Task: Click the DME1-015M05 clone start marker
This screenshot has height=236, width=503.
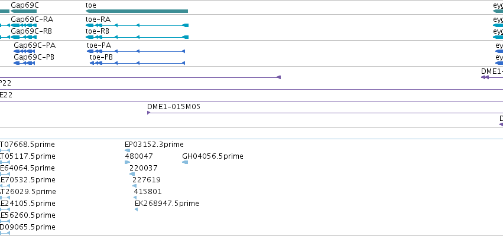Action: 149,113
